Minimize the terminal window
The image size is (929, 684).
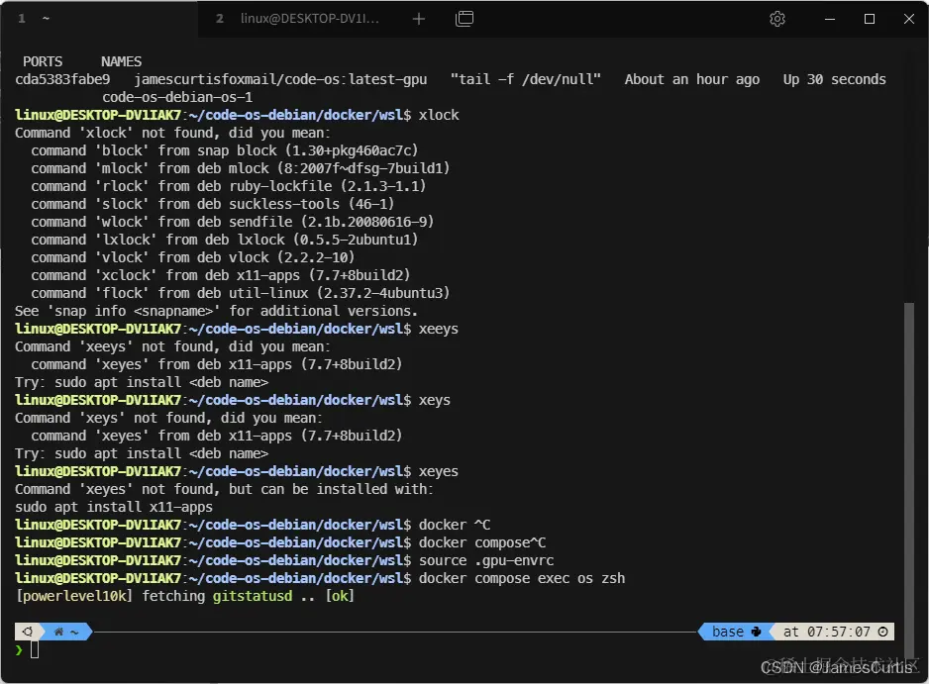point(830,19)
